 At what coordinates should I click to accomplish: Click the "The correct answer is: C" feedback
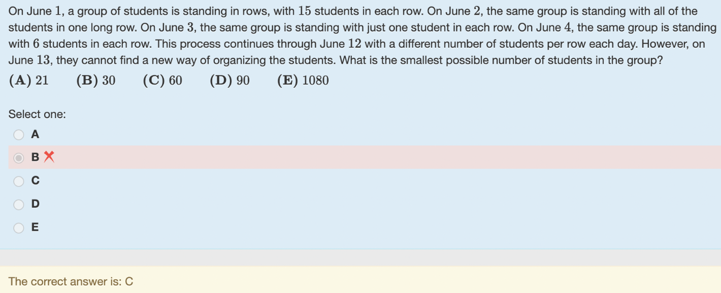71,282
